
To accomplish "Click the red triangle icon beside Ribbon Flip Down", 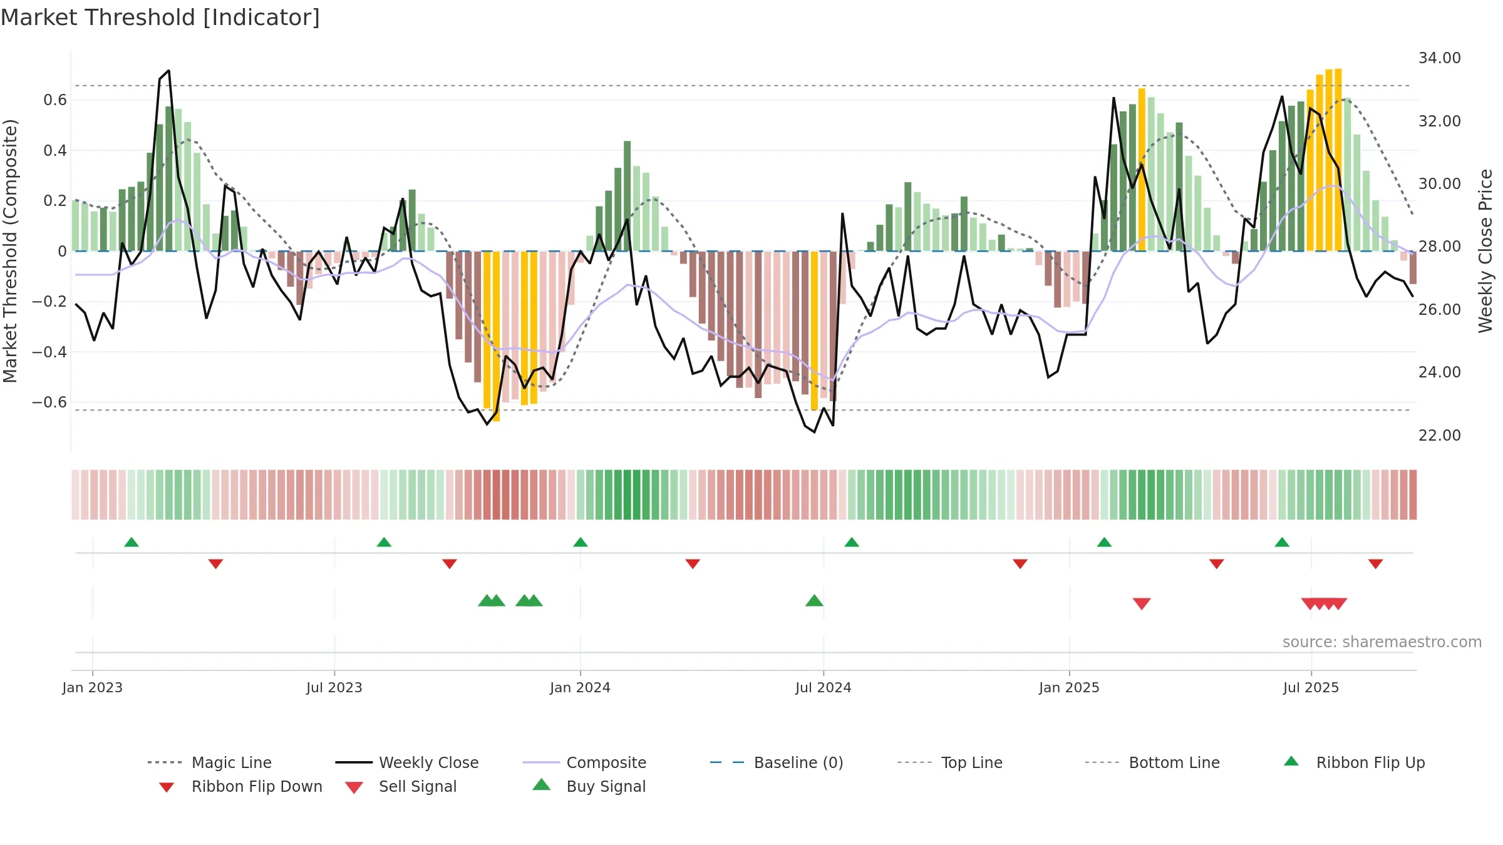I will click(167, 787).
